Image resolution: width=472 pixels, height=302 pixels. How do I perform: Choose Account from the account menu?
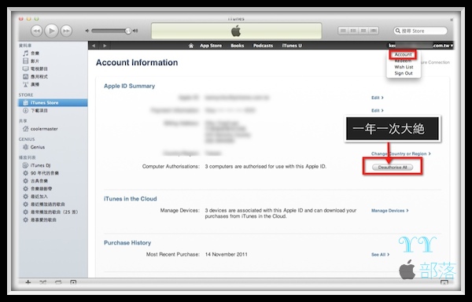[403, 54]
